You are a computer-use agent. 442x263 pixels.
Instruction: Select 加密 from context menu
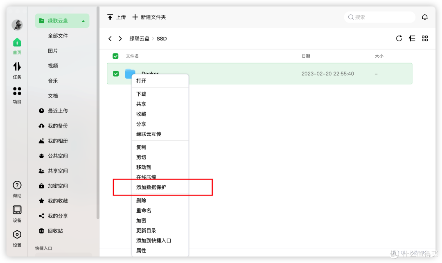160,220
